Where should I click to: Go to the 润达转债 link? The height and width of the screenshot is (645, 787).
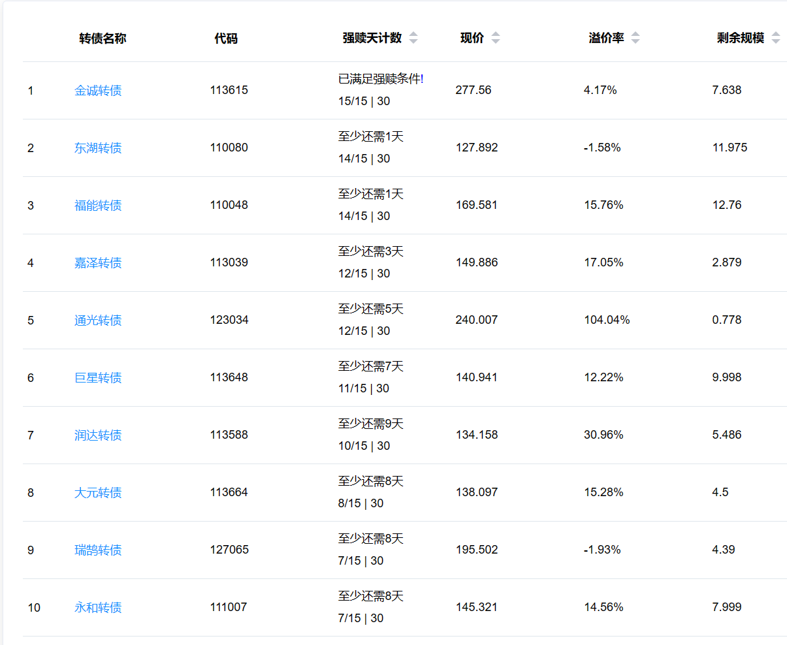(x=98, y=435)
